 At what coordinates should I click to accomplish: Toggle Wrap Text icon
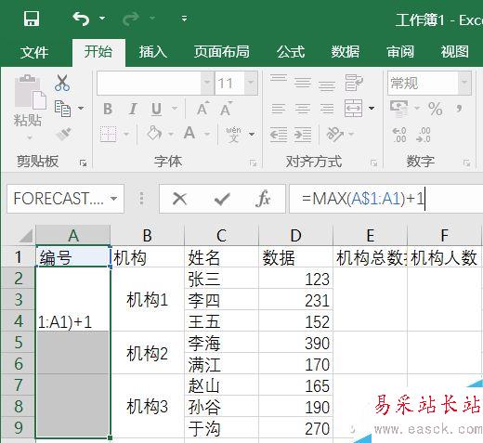coord(354,83)
